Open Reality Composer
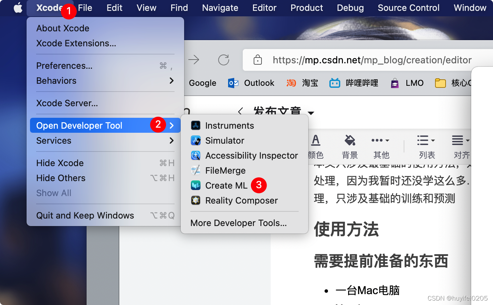This screenshot has height=305, width=493. 241,200
